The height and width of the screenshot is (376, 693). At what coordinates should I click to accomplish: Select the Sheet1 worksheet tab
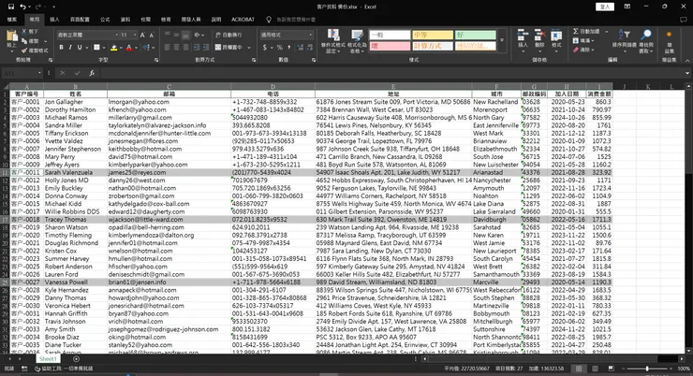48,358
